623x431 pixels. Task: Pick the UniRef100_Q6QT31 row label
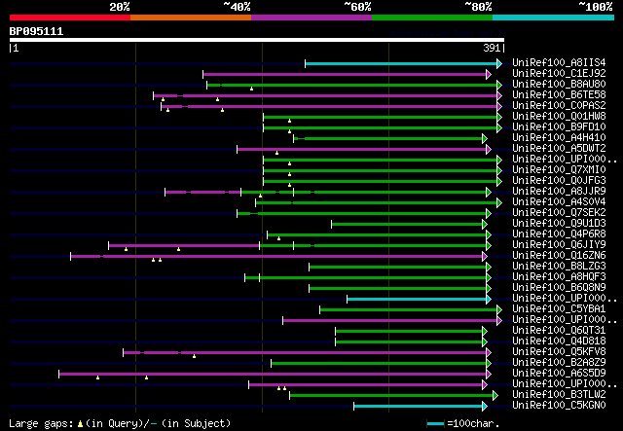tap(559, 331)
